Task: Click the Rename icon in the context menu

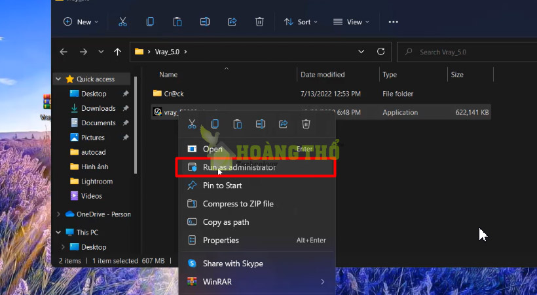Action: point(260,124)
